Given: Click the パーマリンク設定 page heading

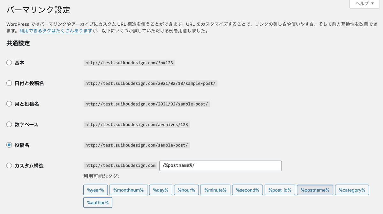Looking at the screenshot, I should click(x=38, y=10).
